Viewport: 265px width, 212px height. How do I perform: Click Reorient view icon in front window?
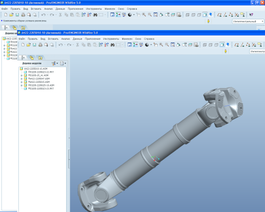pos(179,45)
